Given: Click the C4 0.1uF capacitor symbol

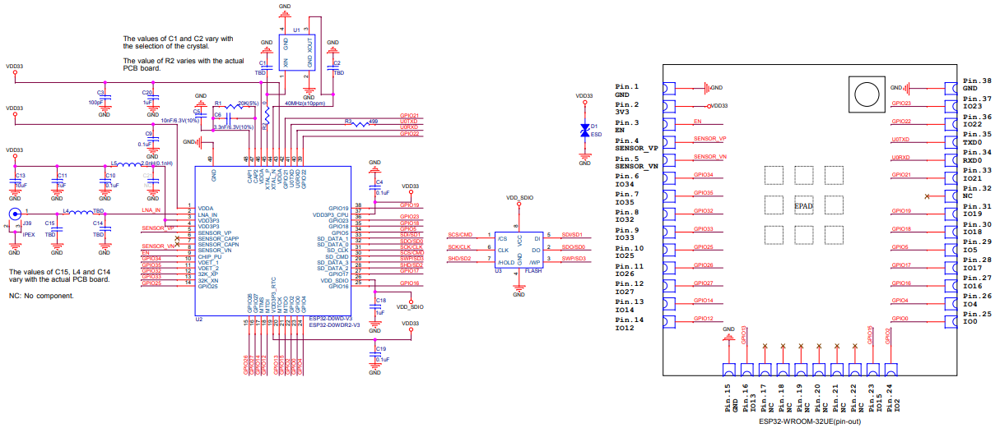Looking at the screenshot, I should (374, 186).
